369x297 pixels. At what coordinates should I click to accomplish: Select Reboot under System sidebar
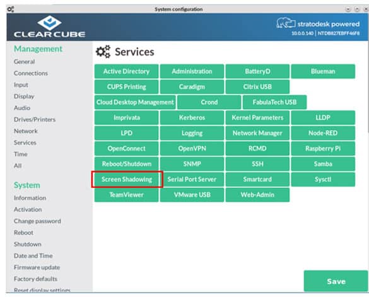coord(23,233)
